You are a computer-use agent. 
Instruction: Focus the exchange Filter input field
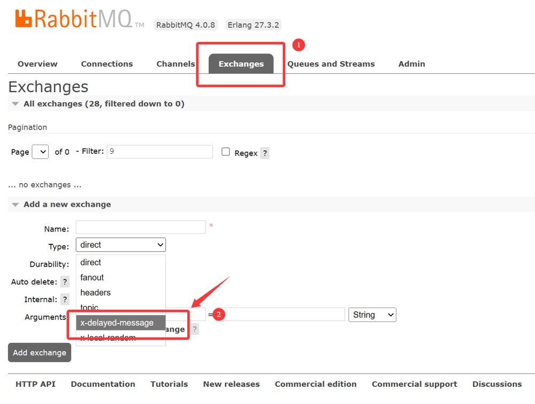[159, 152]
